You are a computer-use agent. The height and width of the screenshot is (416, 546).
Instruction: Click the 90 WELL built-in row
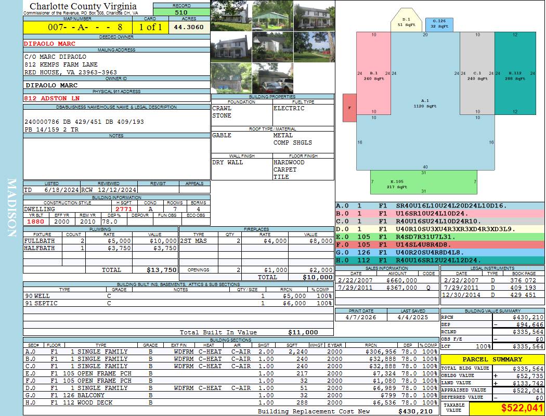point(178,296)
